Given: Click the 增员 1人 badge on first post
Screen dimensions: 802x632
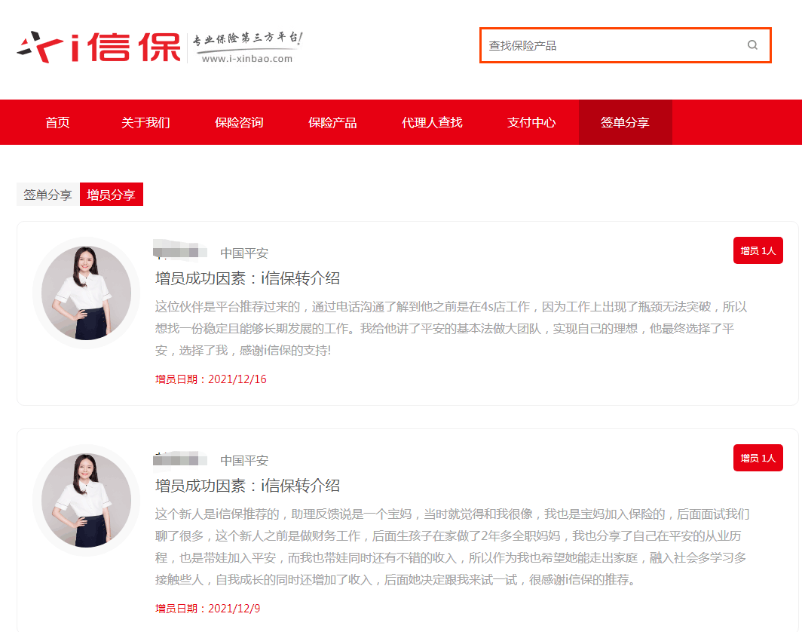Looking at the screenshot, I should tap(758, 250).
